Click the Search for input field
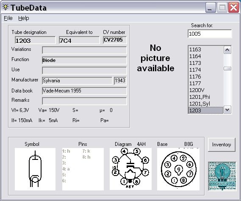 (x=210, y=33)
